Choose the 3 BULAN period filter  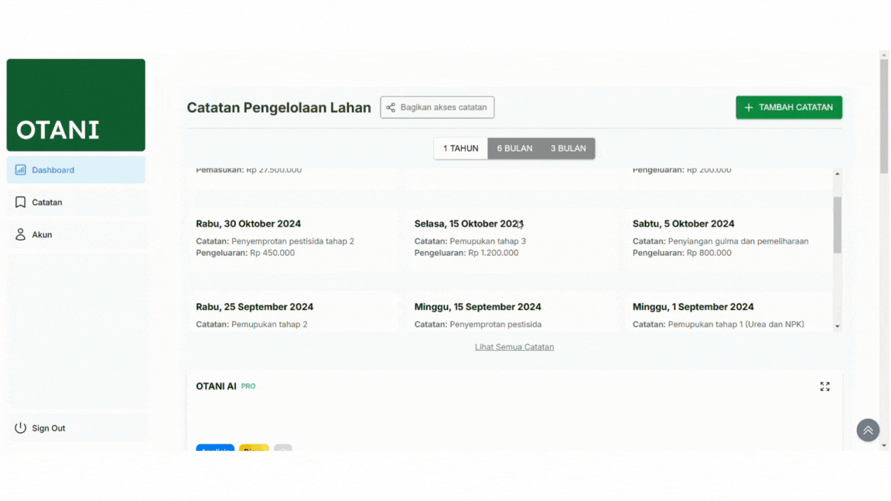click(x=568, y=148)
